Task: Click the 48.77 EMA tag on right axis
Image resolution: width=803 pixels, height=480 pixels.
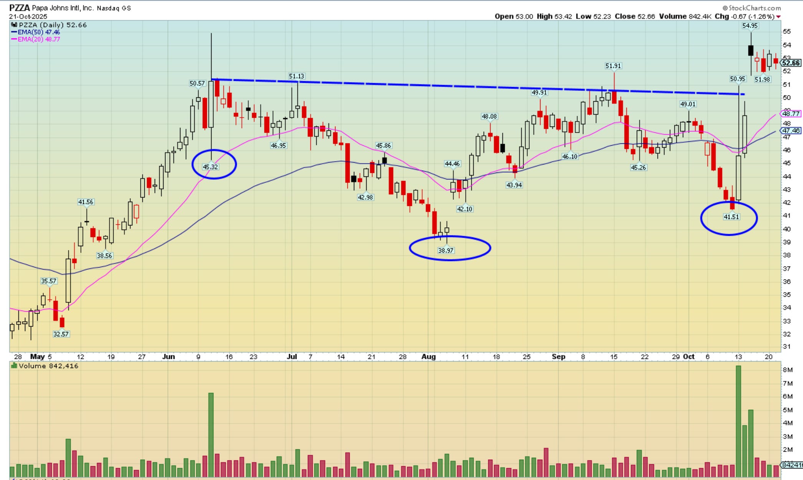Action: point(791,113)
